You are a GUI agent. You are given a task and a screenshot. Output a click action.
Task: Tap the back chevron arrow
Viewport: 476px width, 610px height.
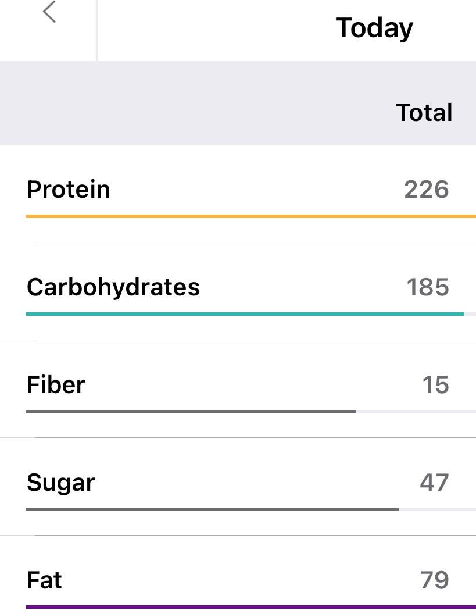[x=49, y=12]
